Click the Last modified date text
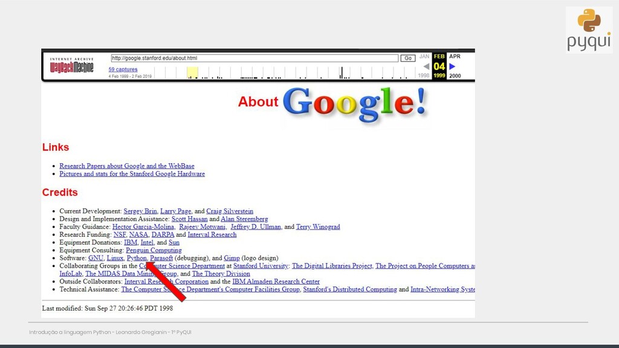The height and width of the screenshot is (348, 619). pos(108,309)
